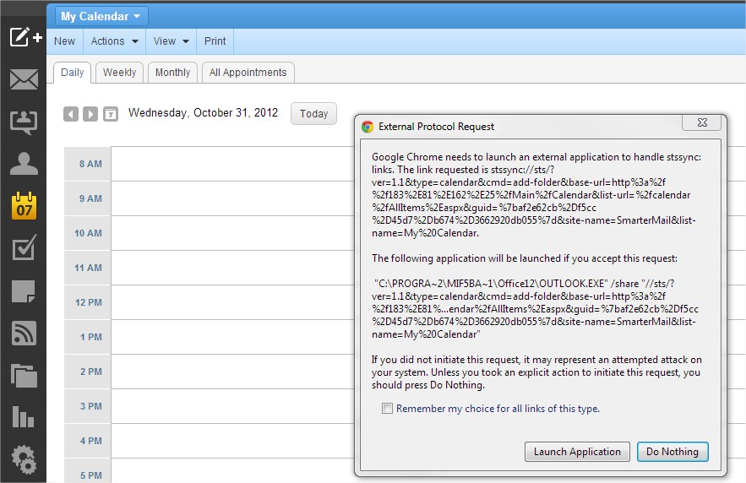The width and height of the screenshot is (746, 483).
Task: Open the Notes sticky-note icon
Action: point(24,291)
